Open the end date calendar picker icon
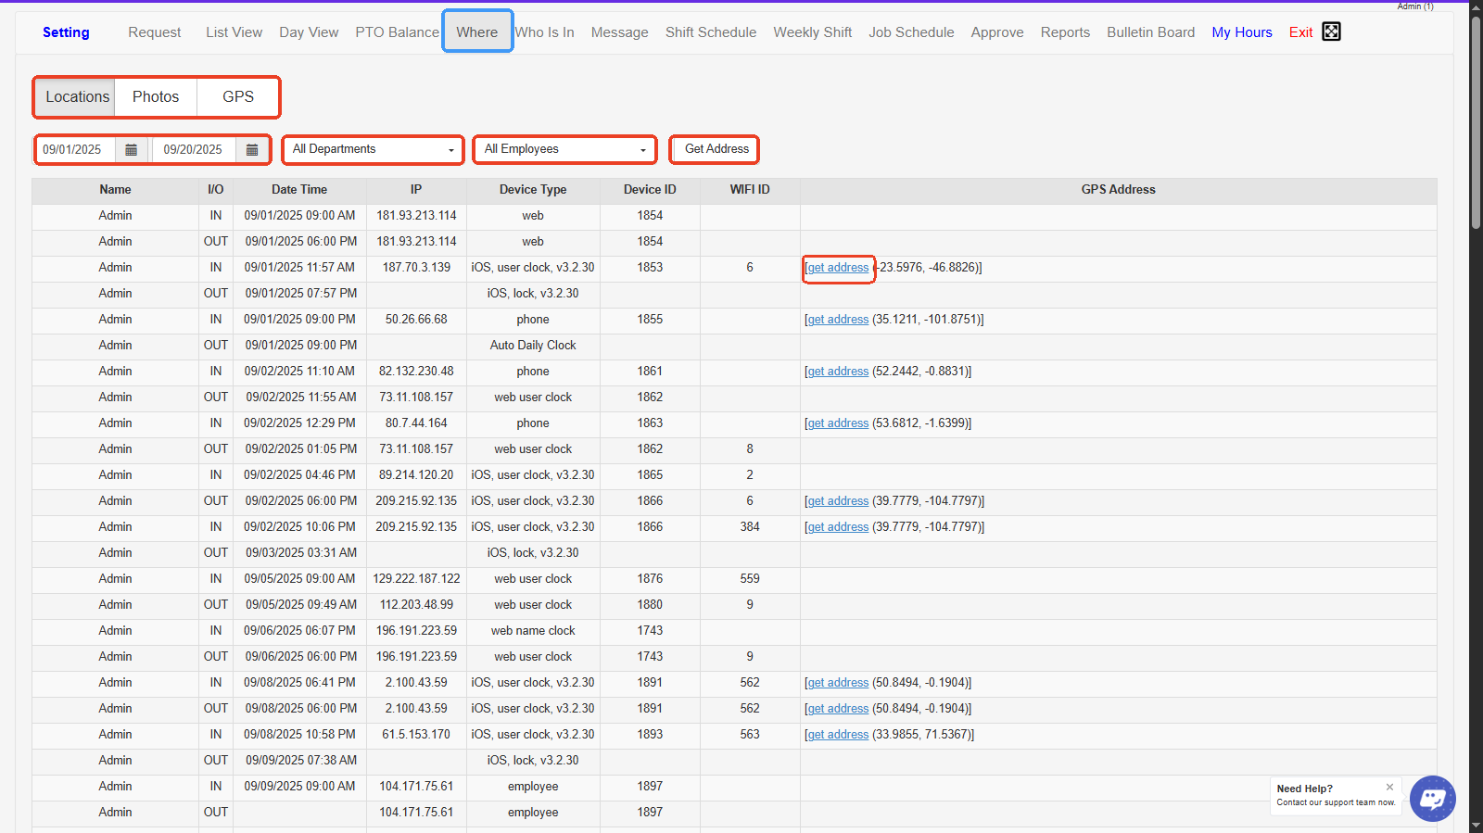The width and height of the screenshot is (1483, 833). click(252, 149)
